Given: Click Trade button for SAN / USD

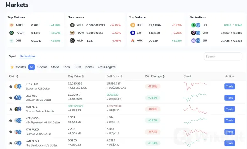Looking at the screenshot, I should pos(230,143).
